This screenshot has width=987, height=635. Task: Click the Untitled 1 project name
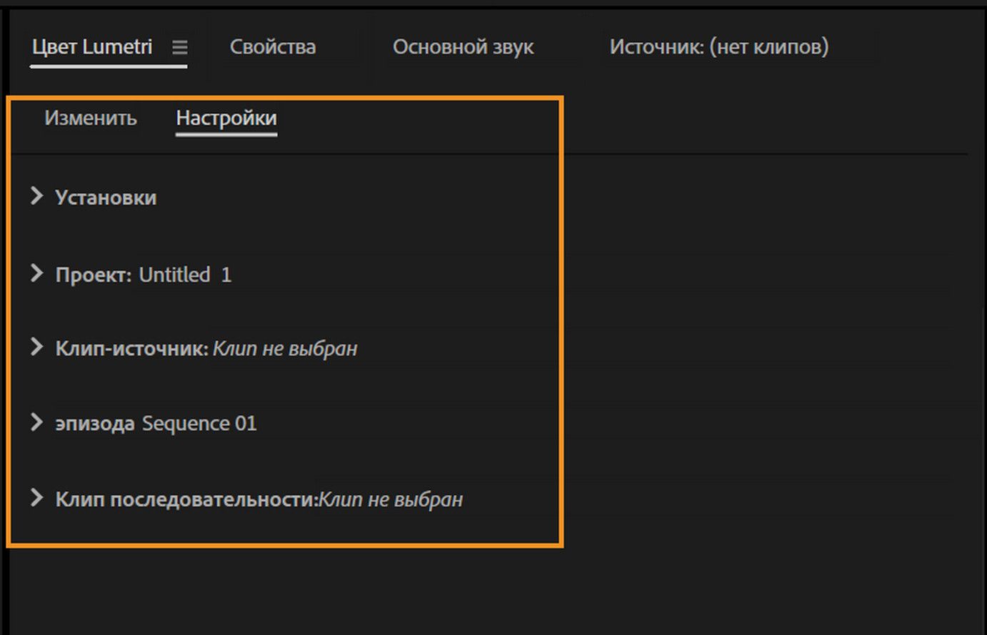(184, 274)
